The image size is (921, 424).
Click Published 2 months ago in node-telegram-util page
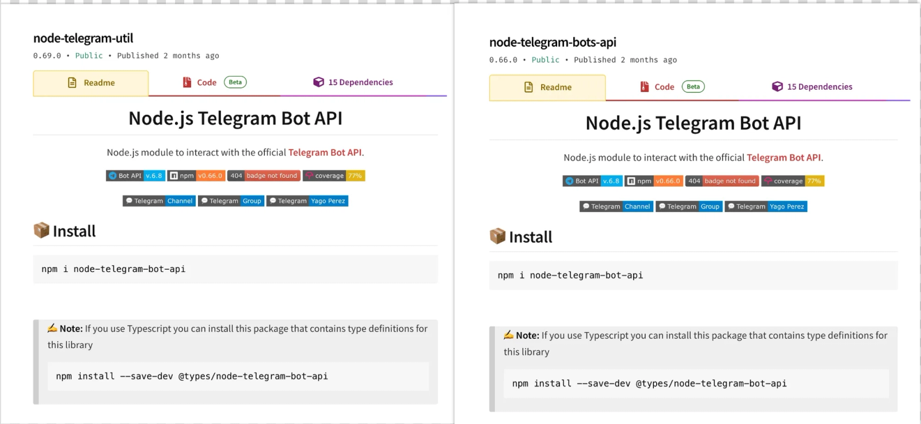coord(168,56)
